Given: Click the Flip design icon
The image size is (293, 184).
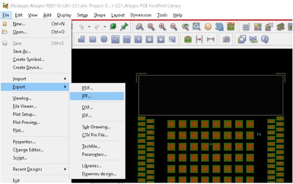Looking at the screenshot, I should point(231,26).
